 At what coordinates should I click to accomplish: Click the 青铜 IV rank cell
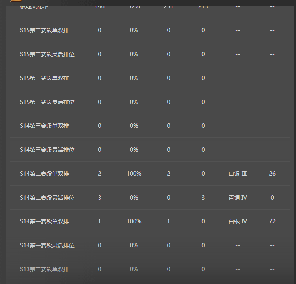coord(238,198)
